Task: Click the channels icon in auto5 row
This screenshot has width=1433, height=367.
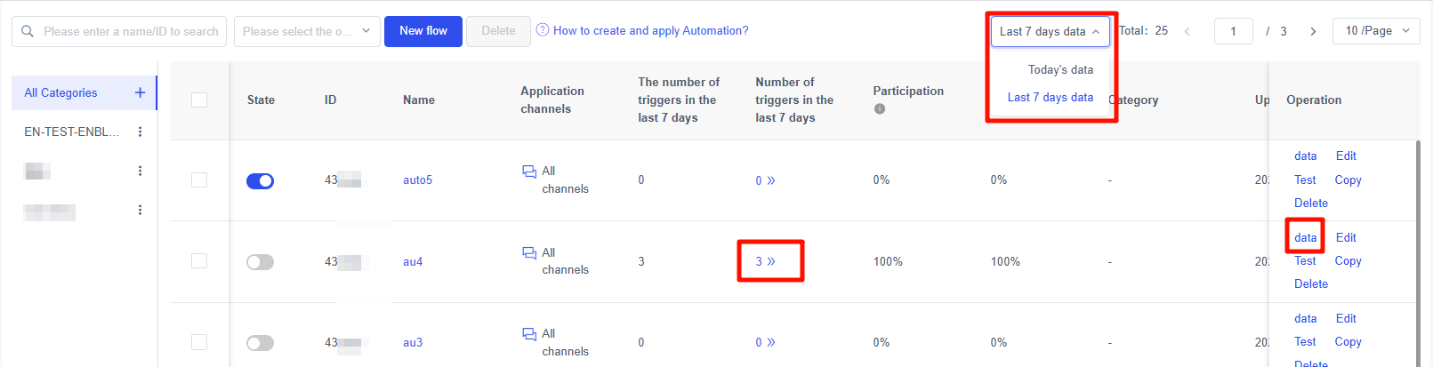Action: 529,172
